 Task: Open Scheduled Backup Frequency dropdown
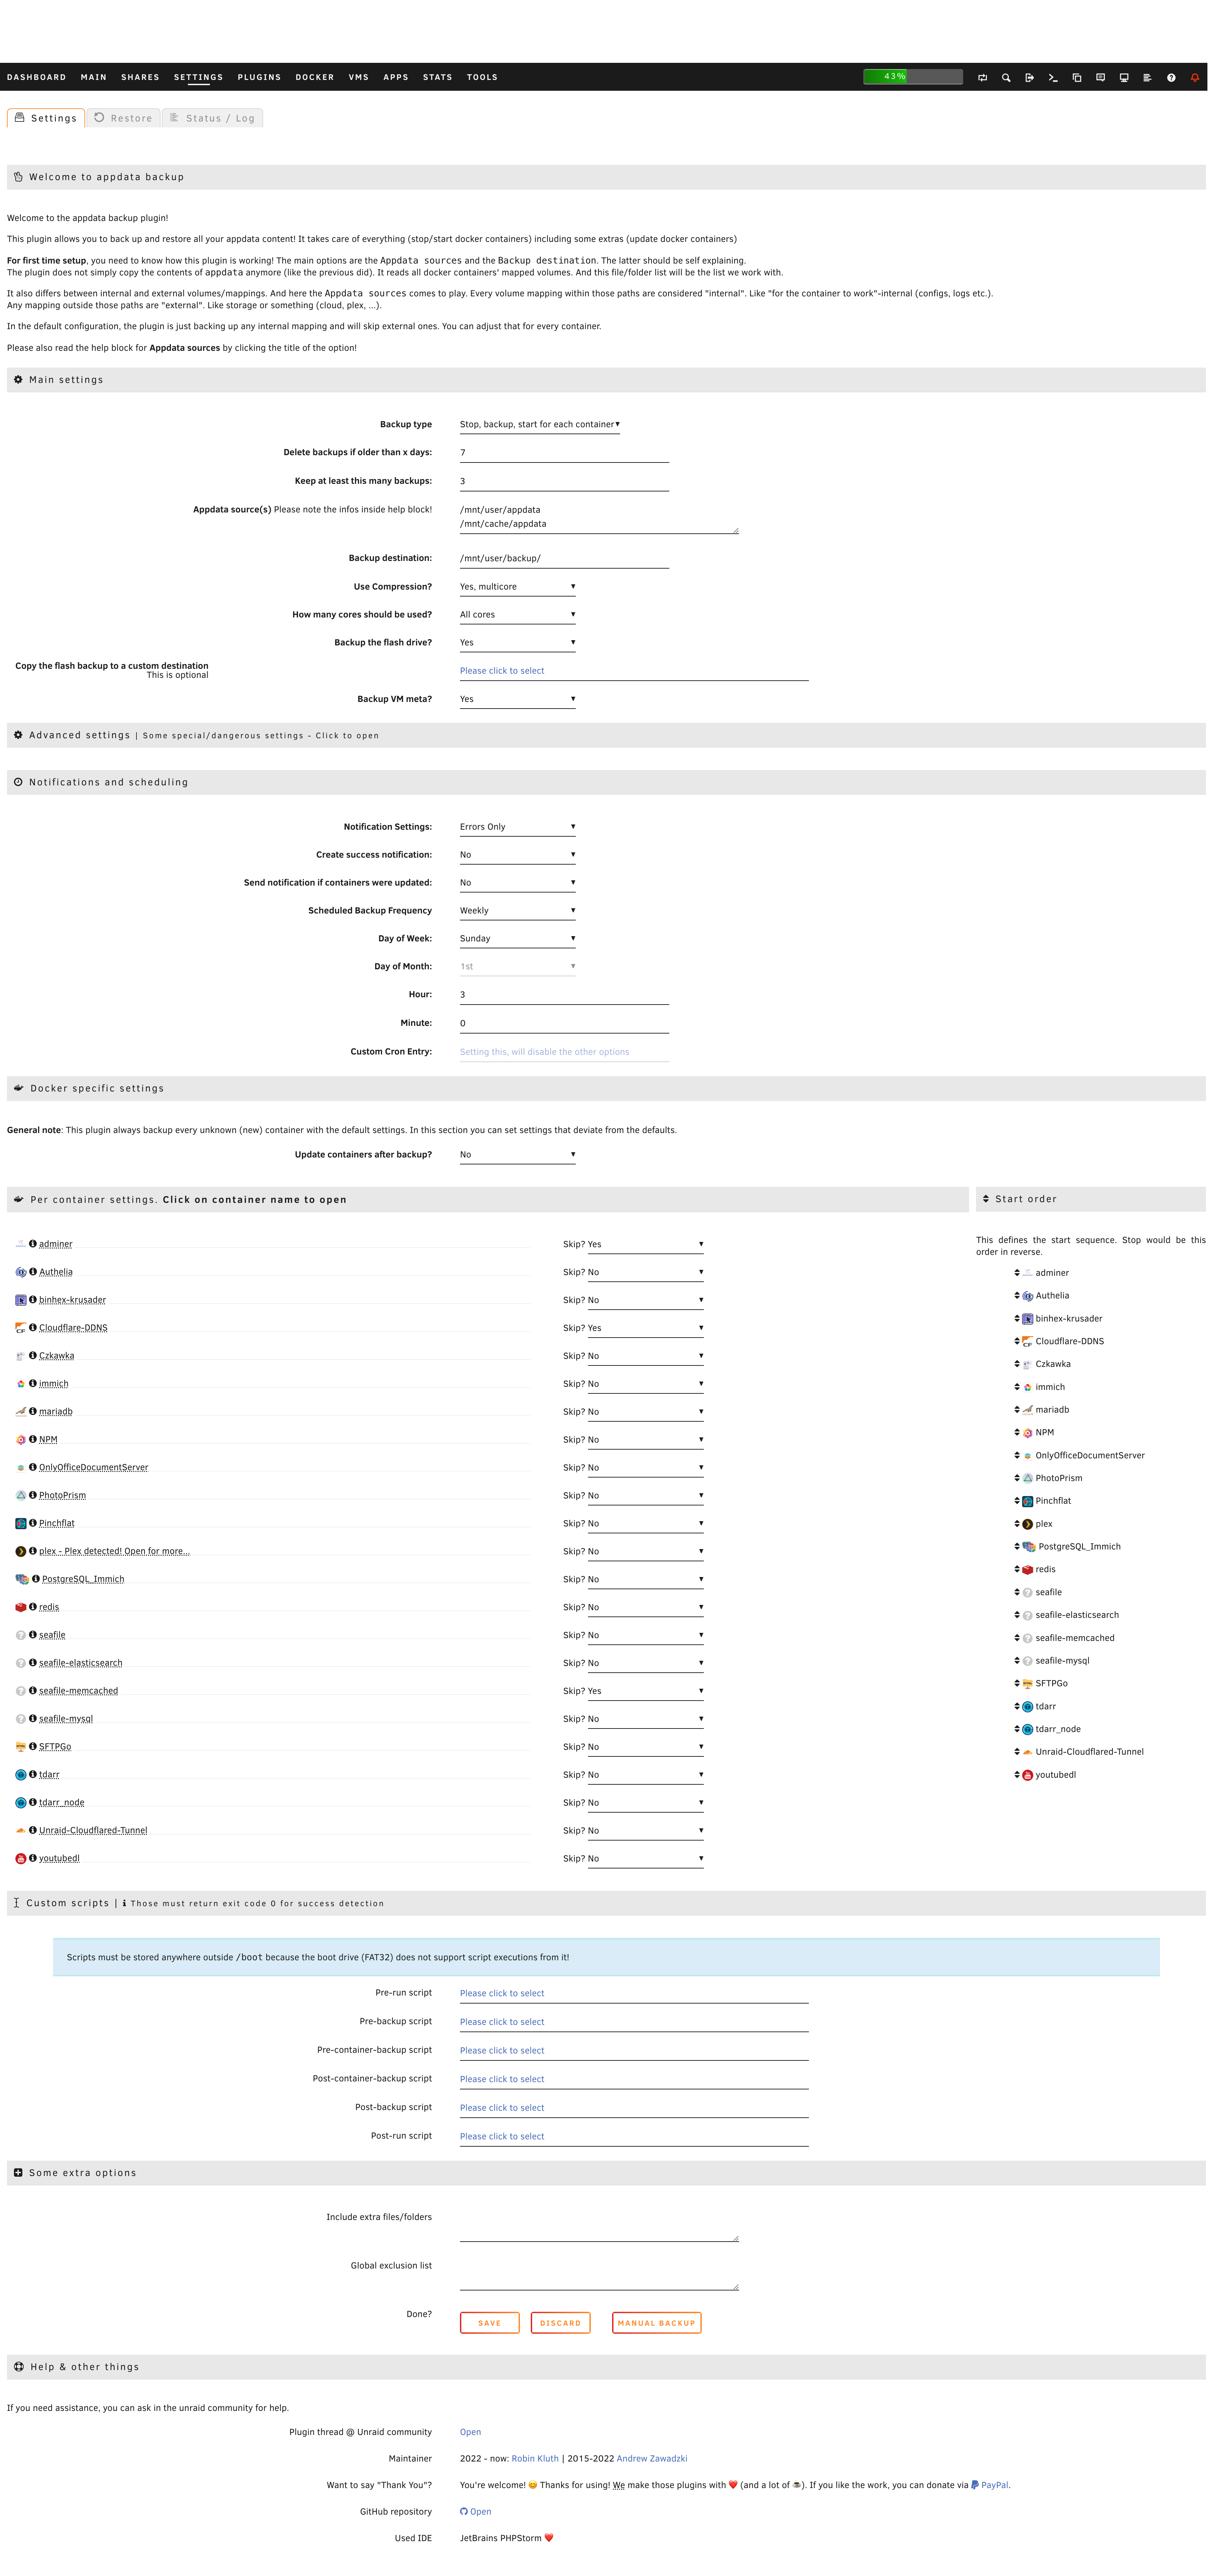click(517, 910)
